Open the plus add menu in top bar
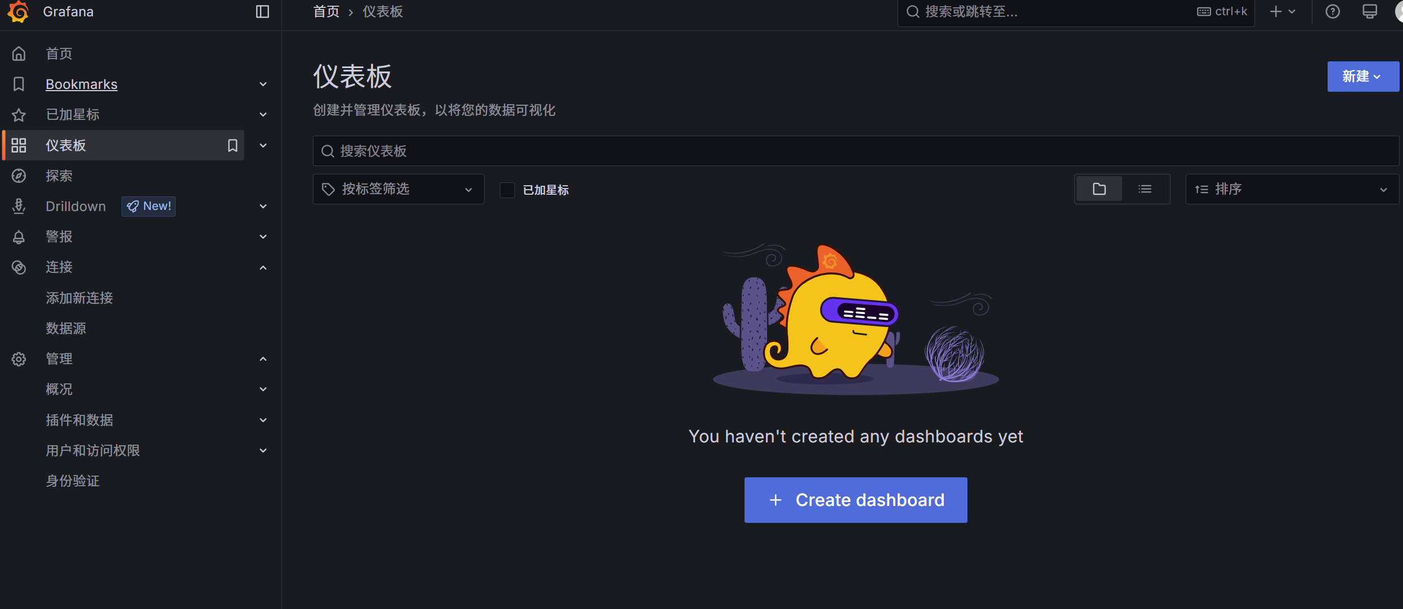1403x609 pixels. [x=1283, y=11]
